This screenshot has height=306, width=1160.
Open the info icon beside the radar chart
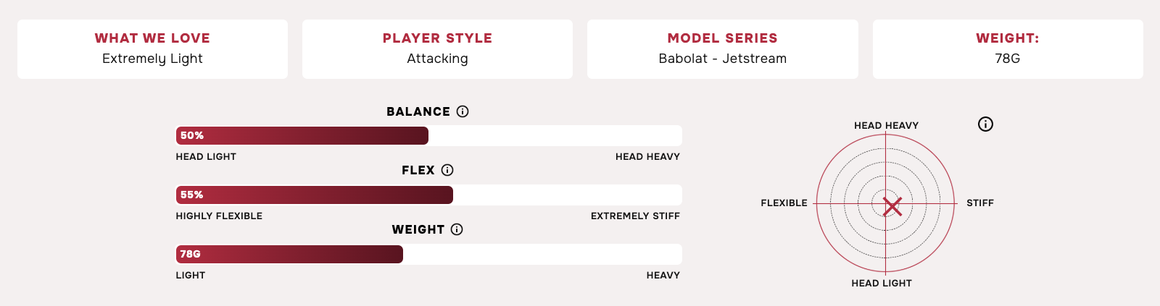pos(985,124)
